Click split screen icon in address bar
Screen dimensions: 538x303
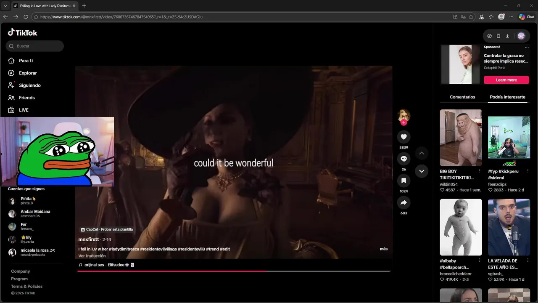click(455, 17)
